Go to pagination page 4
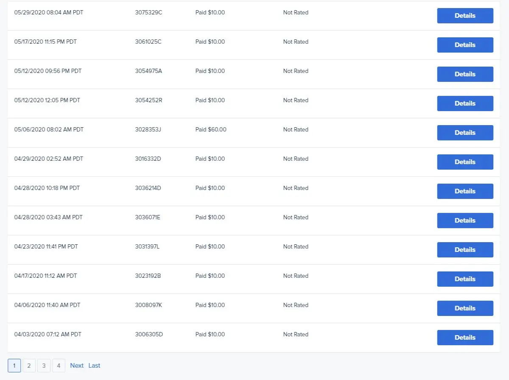 (x=59, y=366)
